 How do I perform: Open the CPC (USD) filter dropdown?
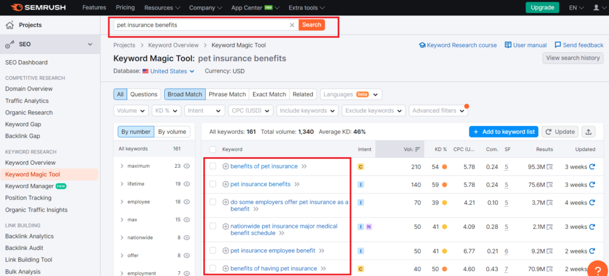(250, 111)
